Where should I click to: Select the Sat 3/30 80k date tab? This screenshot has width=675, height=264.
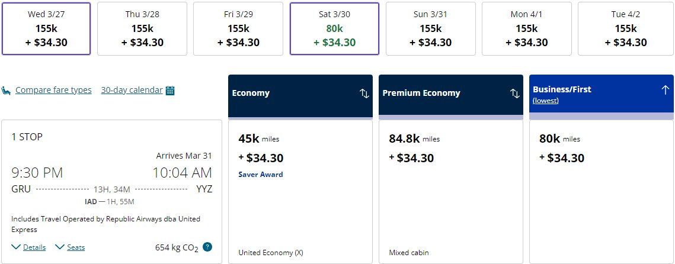coord(334,29)
